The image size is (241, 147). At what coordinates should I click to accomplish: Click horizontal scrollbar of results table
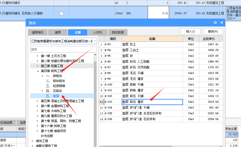(137, 146)
